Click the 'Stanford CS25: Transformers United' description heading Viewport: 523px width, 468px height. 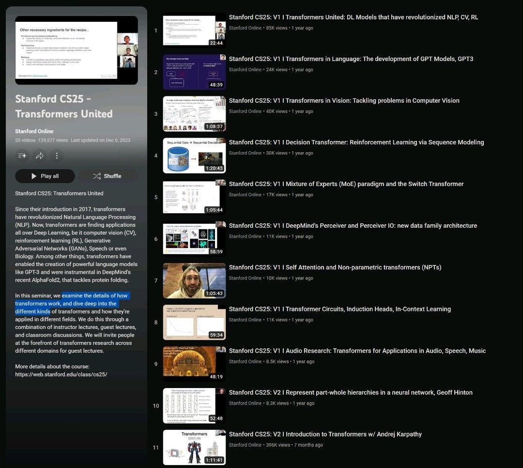[x=59, y=193]
